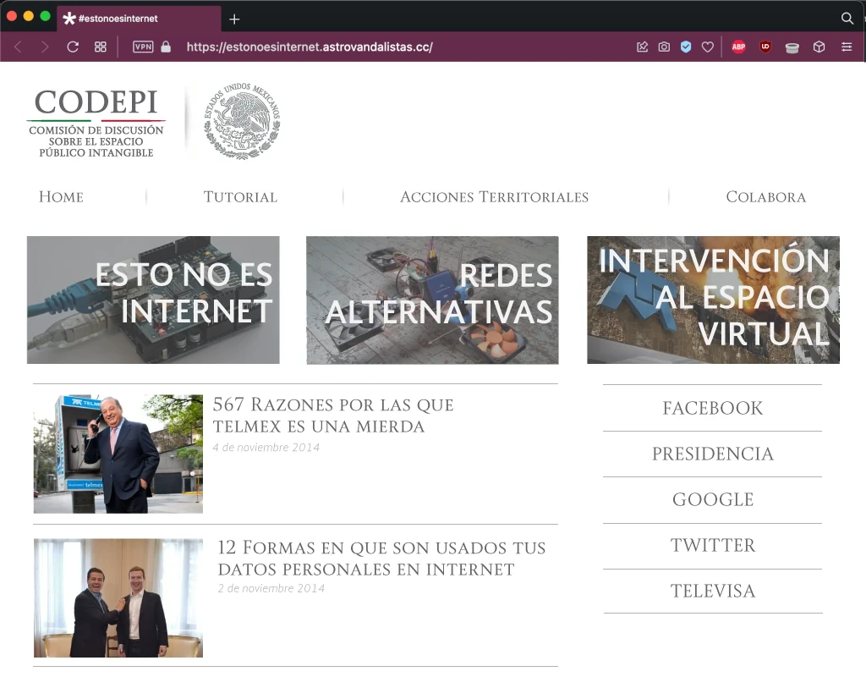
Task: Go forward with the browser forward arrow
Action: coord(45,47)
